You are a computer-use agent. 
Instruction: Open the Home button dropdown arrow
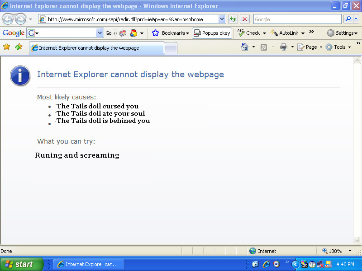coord(253,47)
